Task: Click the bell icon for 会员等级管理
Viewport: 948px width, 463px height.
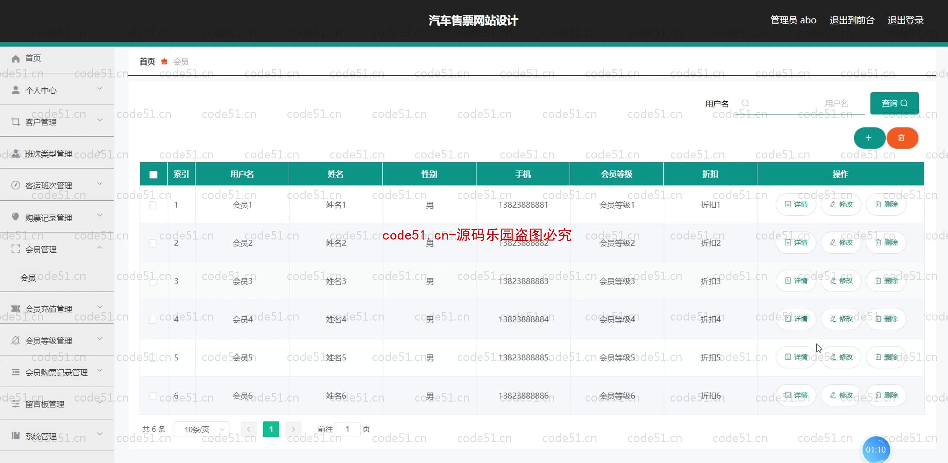Action: [x=15, y=340]
